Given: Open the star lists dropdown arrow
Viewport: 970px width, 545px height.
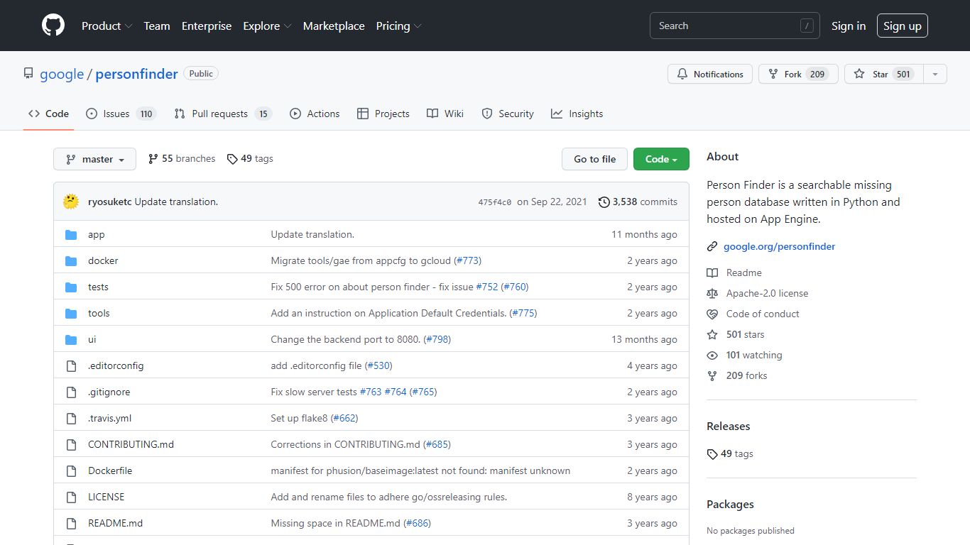Looking at the screenshot, I should tap(935, 74).
